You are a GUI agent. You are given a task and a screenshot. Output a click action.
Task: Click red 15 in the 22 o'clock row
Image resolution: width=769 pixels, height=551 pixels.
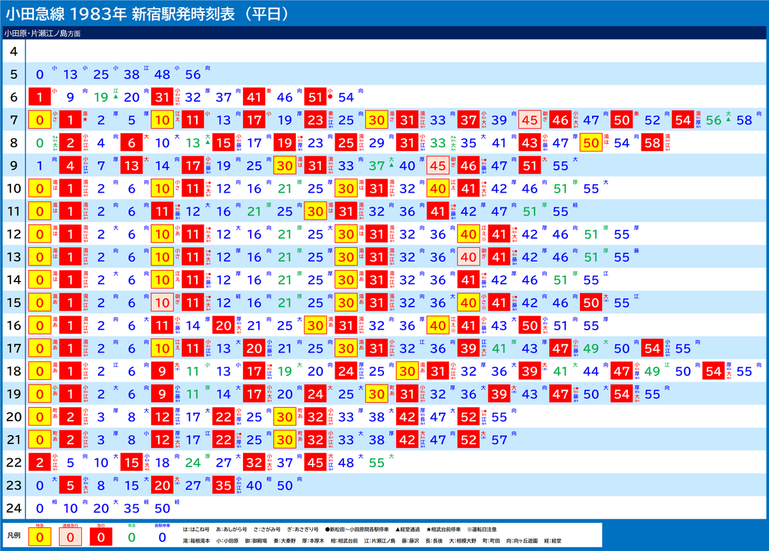131,463
